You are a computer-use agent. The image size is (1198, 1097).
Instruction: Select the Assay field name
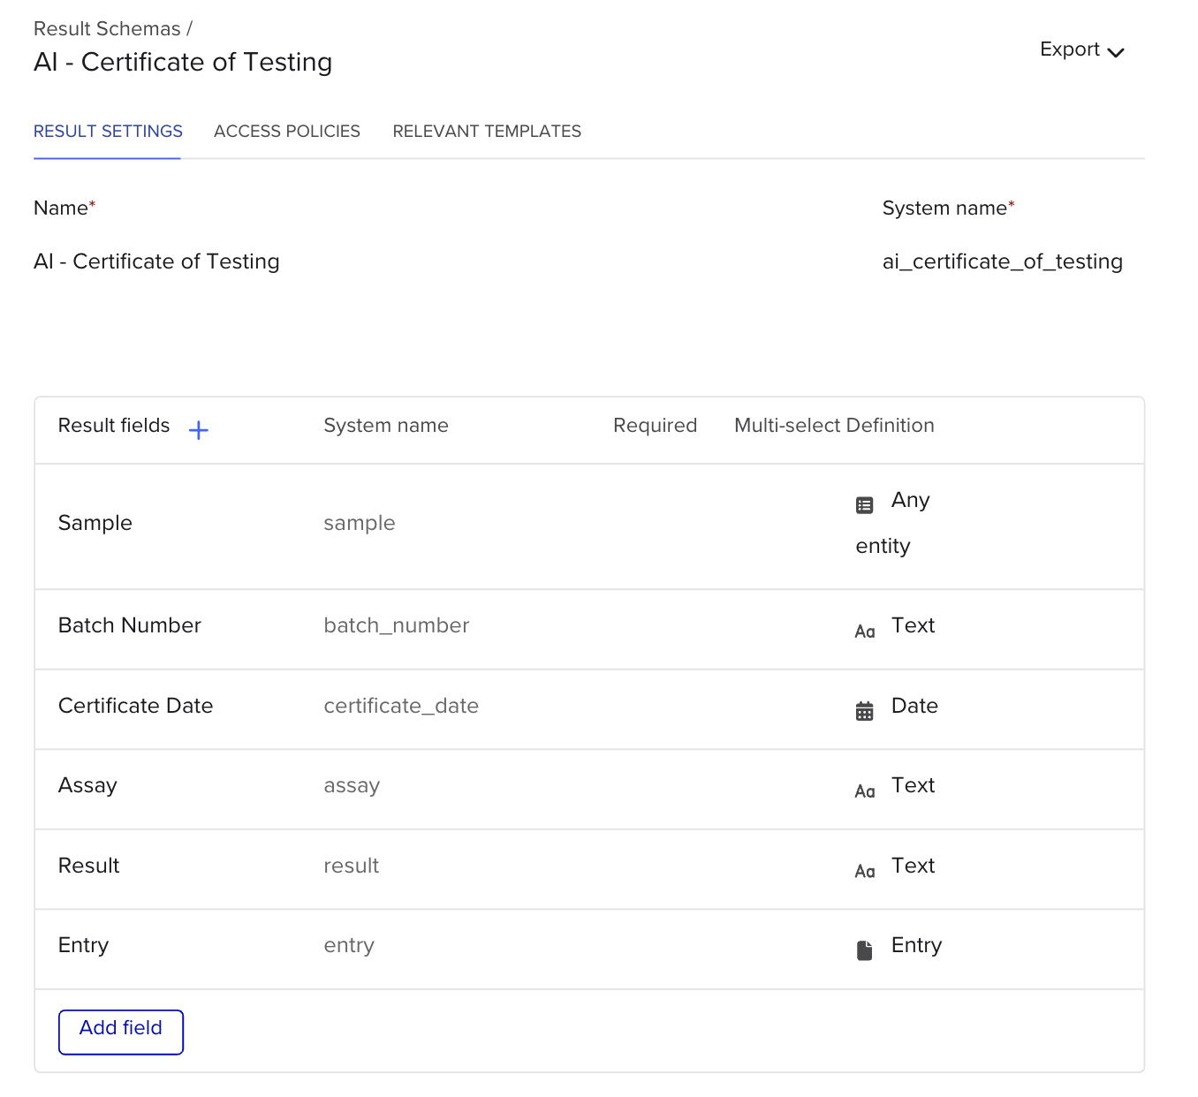[87, 785]
